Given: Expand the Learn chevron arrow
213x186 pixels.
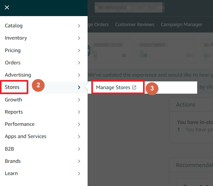Looking at the screenshot, I should [79, 173].
